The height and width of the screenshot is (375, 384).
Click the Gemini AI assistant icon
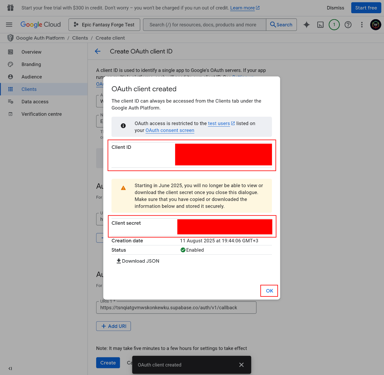click(x=306, y=25)
